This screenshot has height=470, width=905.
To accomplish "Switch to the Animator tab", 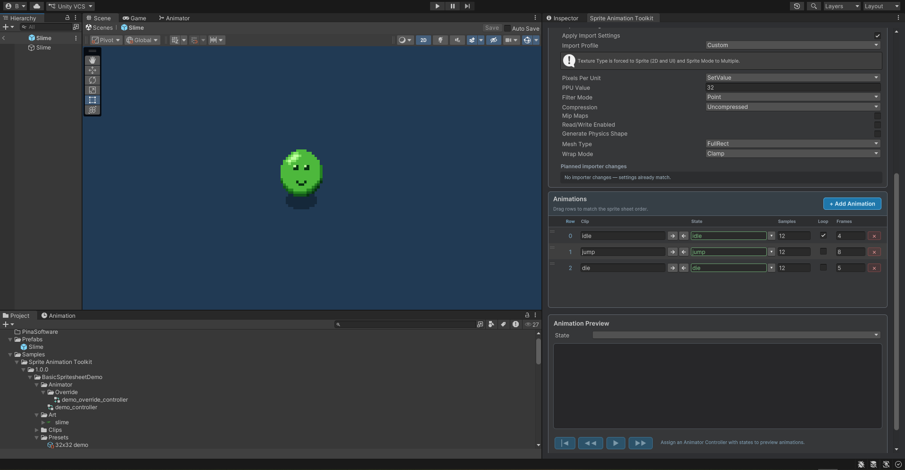I will (174, 18).
